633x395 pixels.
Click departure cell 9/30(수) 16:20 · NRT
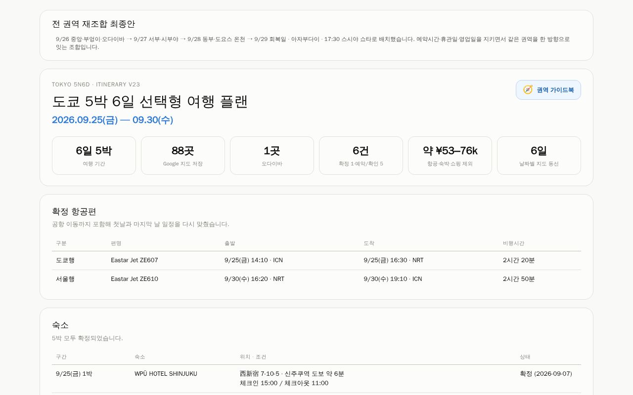(x=254, y=279)
